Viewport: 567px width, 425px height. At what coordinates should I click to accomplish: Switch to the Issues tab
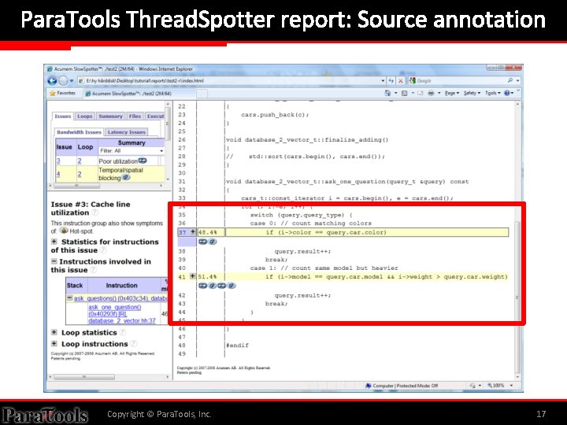click(62, 116)
